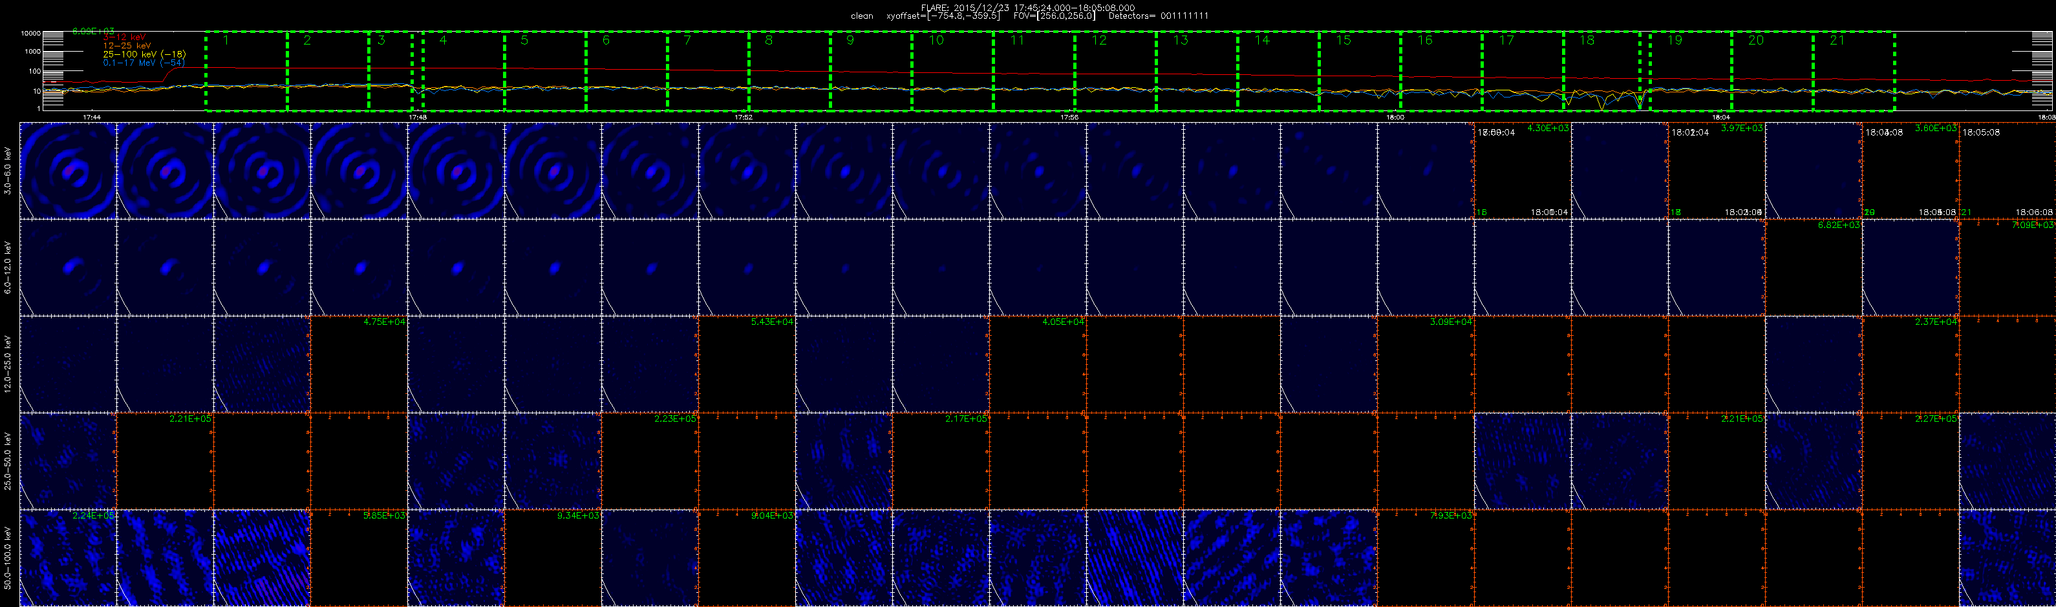
Task: Pick the interval 14 marker
Action: [1262, 40]
